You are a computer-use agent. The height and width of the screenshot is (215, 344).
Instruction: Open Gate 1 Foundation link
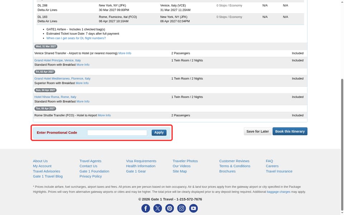tap(94, 171)
